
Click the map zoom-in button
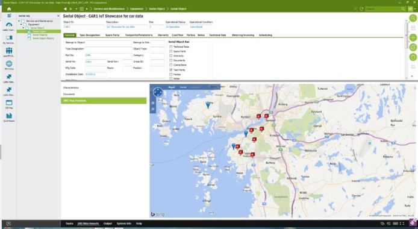click(153, 103)
